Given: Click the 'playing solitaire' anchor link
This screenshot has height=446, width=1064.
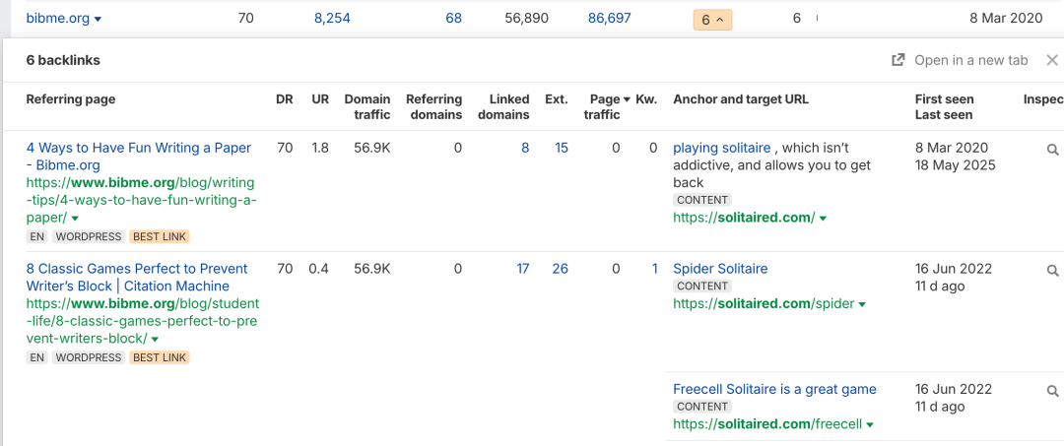Looking at the screenshot, I should pos(721,148).
